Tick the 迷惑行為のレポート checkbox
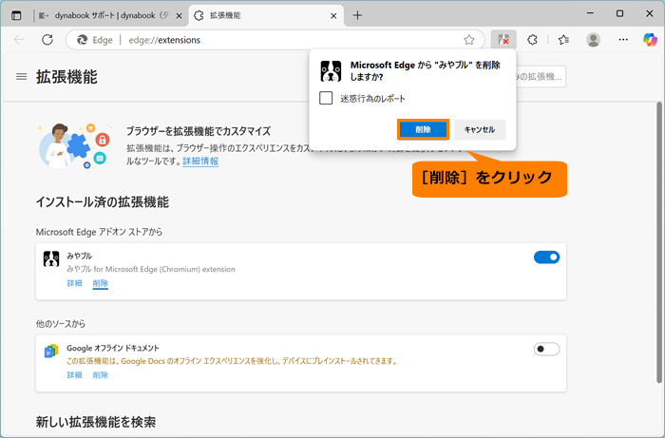The width and height of the screenshot is (665, 438). point(326,99)
